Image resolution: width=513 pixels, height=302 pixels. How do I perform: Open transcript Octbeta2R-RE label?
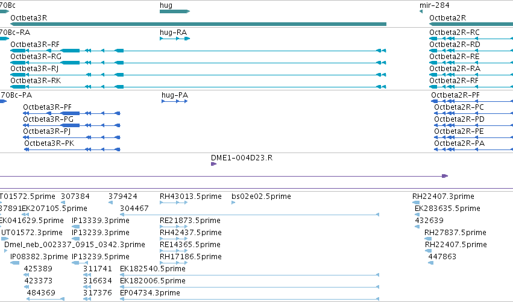(455, 57)
